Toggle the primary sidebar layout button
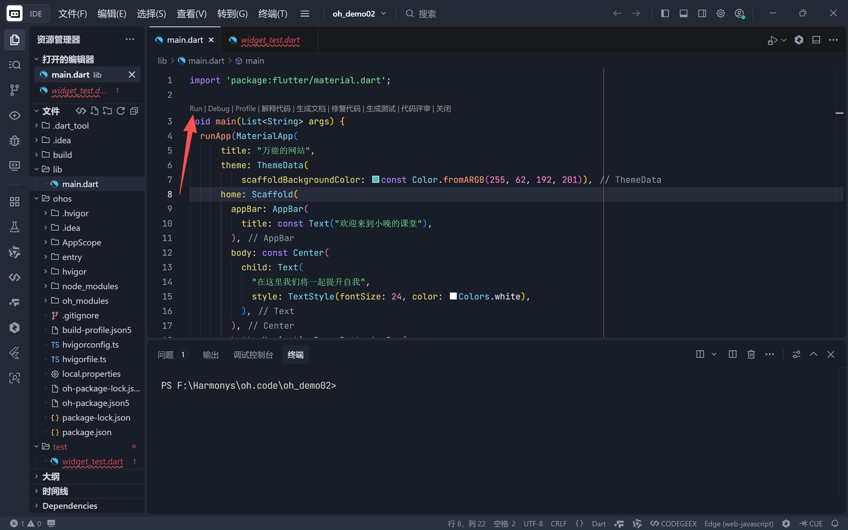 [x=665, y=14]
